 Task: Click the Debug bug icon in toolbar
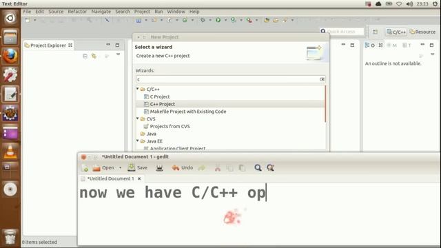point(203,20)
